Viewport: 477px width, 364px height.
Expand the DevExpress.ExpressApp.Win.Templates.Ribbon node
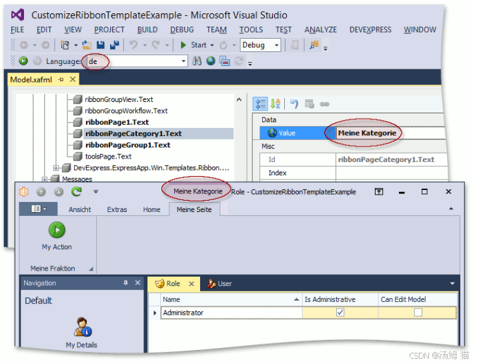pos(56,168)
